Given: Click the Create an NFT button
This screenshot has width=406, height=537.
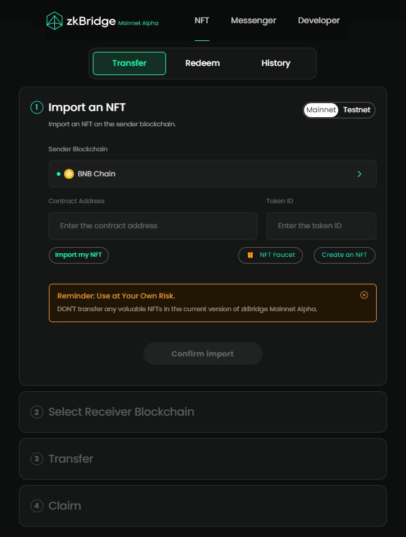Looking at the screenshot, I should click(x=344, y=255).
